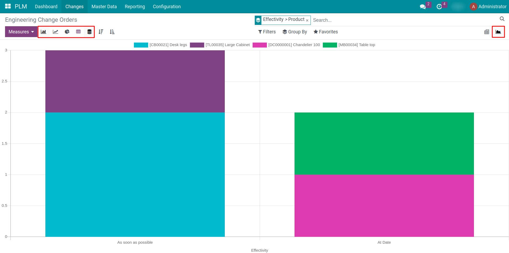Expand the Favorites menu
The width and height of the screenshot is (509, 253).
(x=326, y=32)
